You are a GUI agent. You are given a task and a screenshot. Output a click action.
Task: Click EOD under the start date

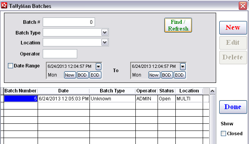[95, 75]
